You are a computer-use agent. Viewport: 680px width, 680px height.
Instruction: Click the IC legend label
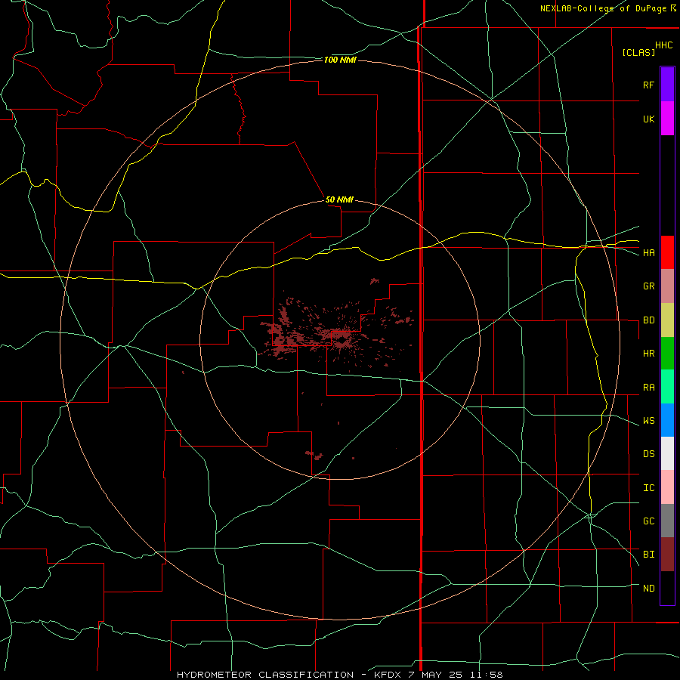click(648, 488)
